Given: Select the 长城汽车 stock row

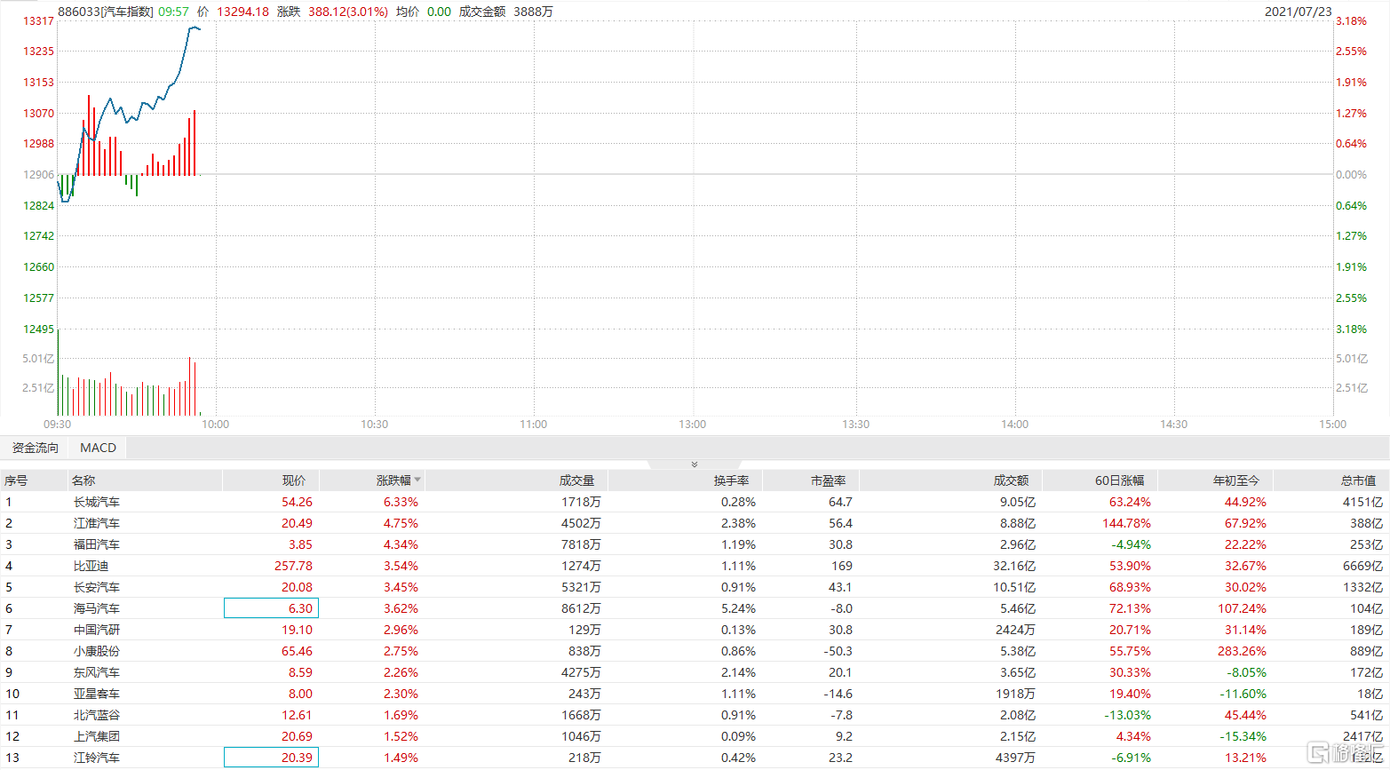Looking at the screenshot, I should (x=695, y=502).
